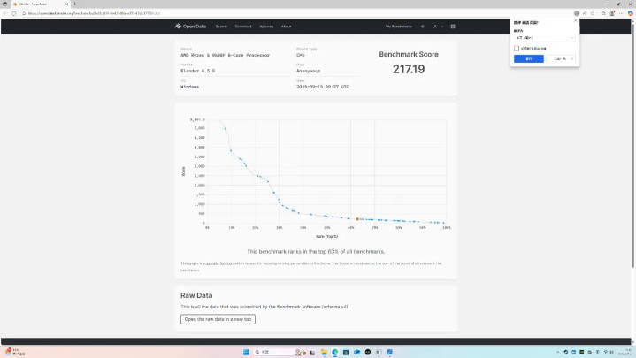Viewport: 636px width, 358px height.
Task: Click the orange benchmark point on the chart
Action: click(x=357, y=219)
